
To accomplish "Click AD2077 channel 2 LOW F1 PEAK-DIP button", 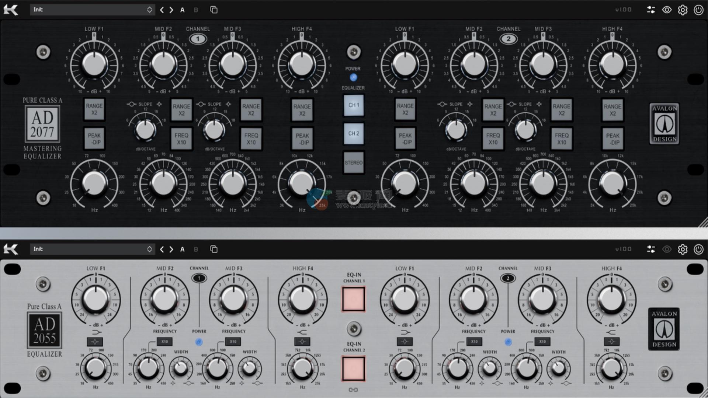I will tap(405, 139).
